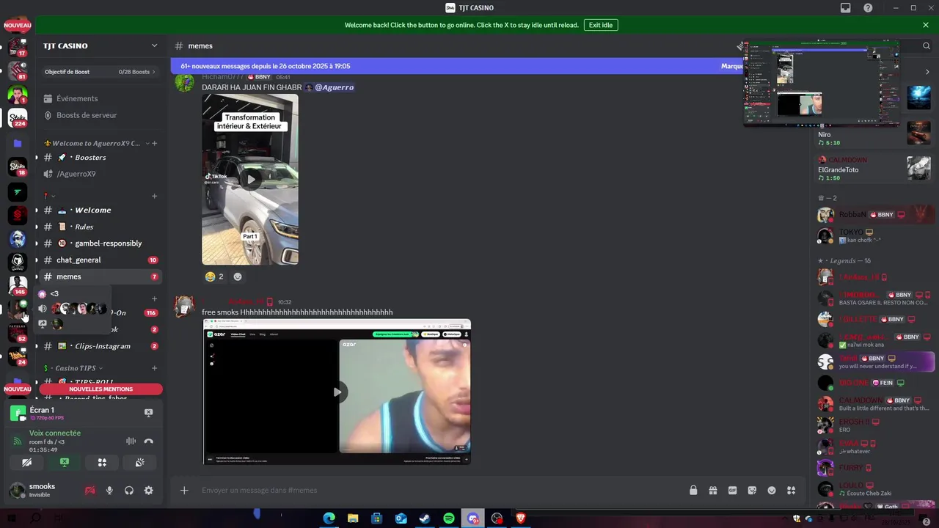The image size is (939, 528).
Task: Launch Brave browser from the taskbar
Action: point(521,518)
